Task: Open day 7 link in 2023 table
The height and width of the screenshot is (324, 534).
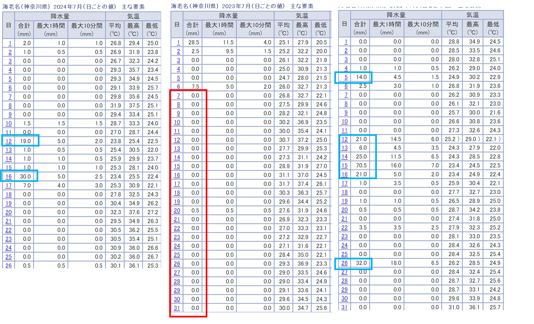Action: tap(178, 96)
